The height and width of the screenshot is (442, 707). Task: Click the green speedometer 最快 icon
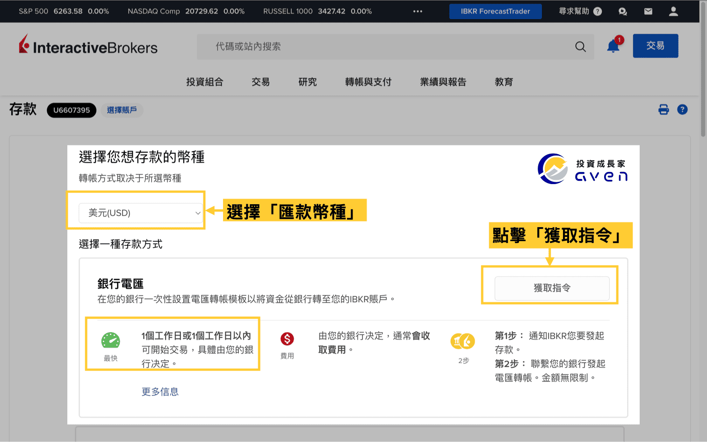[111, 341]
